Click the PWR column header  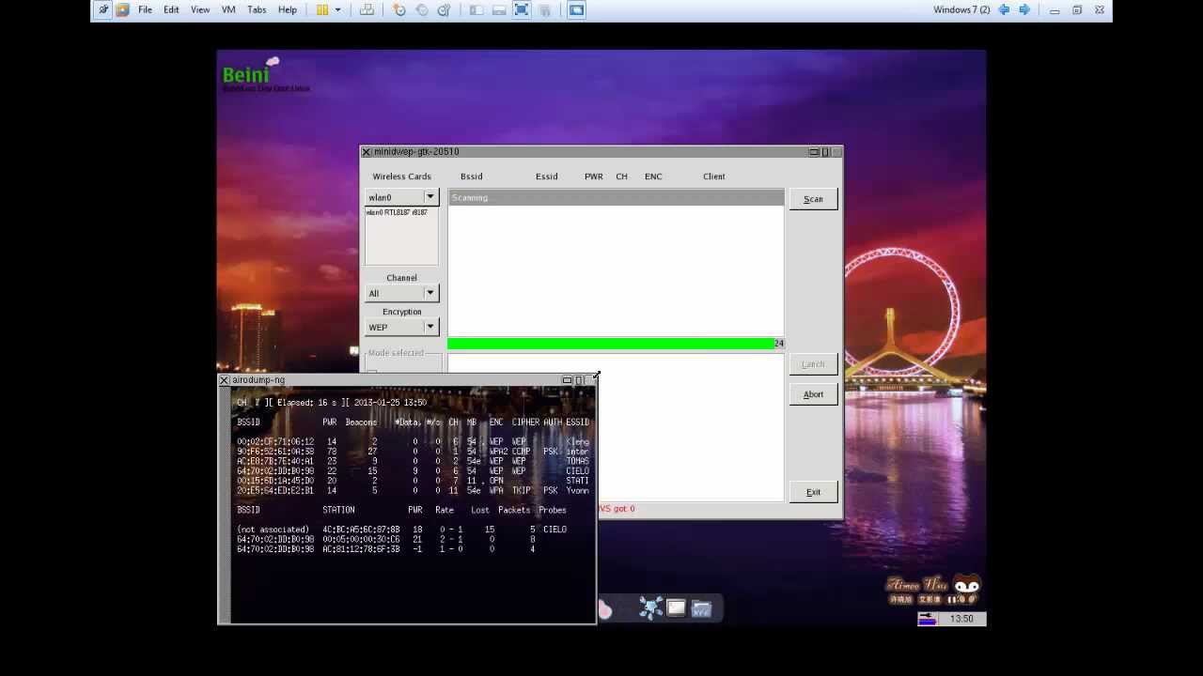[594, 177]
